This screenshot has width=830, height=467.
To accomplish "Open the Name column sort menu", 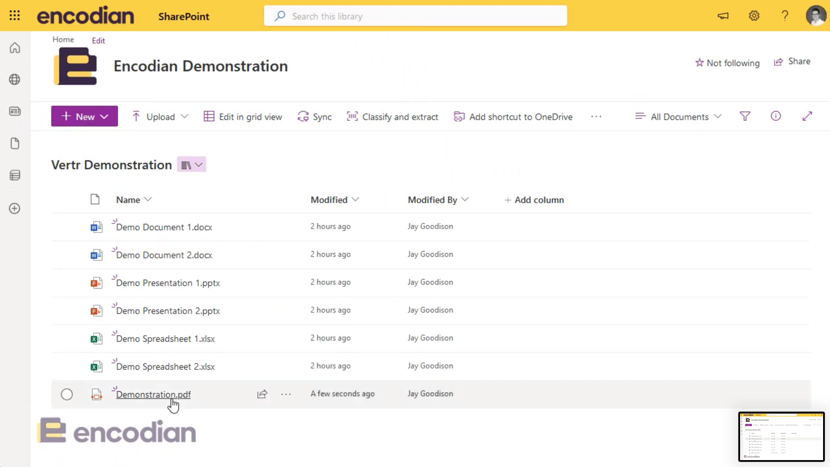I will pyautogui.click(x=134, y=200).
